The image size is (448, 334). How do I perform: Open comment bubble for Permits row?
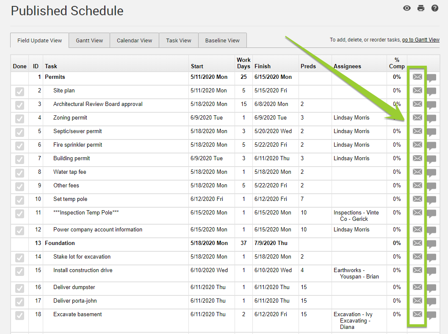431,78
